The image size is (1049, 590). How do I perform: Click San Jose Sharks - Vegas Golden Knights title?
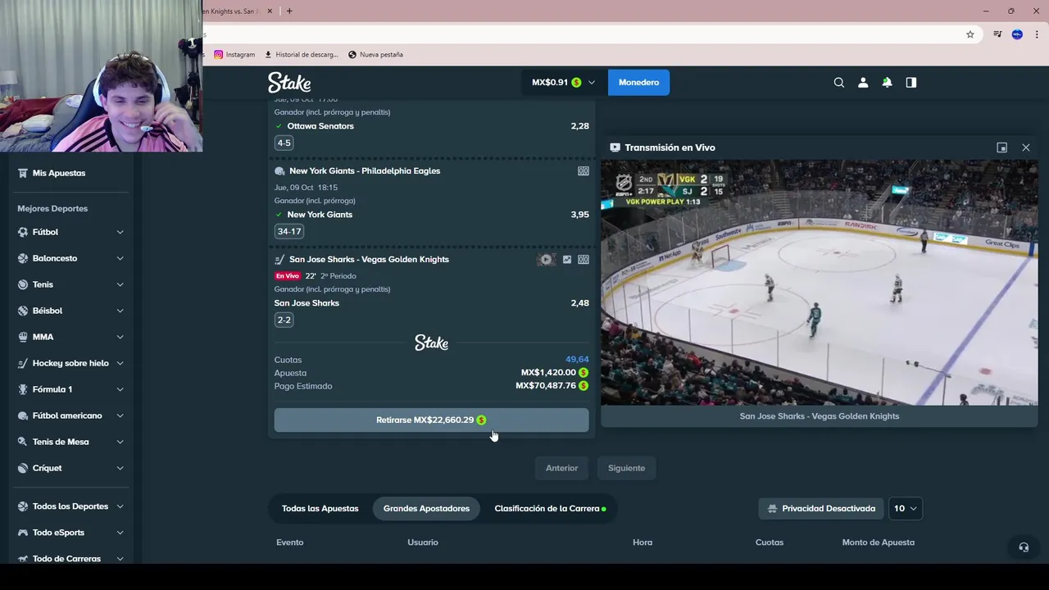[x=369, y=260]
